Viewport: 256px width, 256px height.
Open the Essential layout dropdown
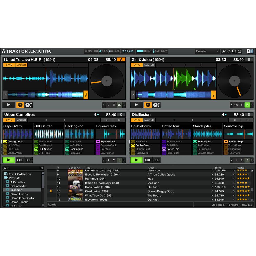[x=207, y=51]
